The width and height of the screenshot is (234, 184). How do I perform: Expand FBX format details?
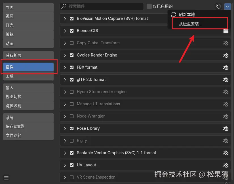pyautogui.click(x=65, y=68)
